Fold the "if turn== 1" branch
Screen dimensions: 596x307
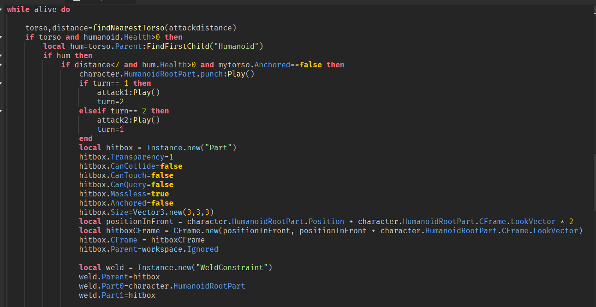coord(3,83)
